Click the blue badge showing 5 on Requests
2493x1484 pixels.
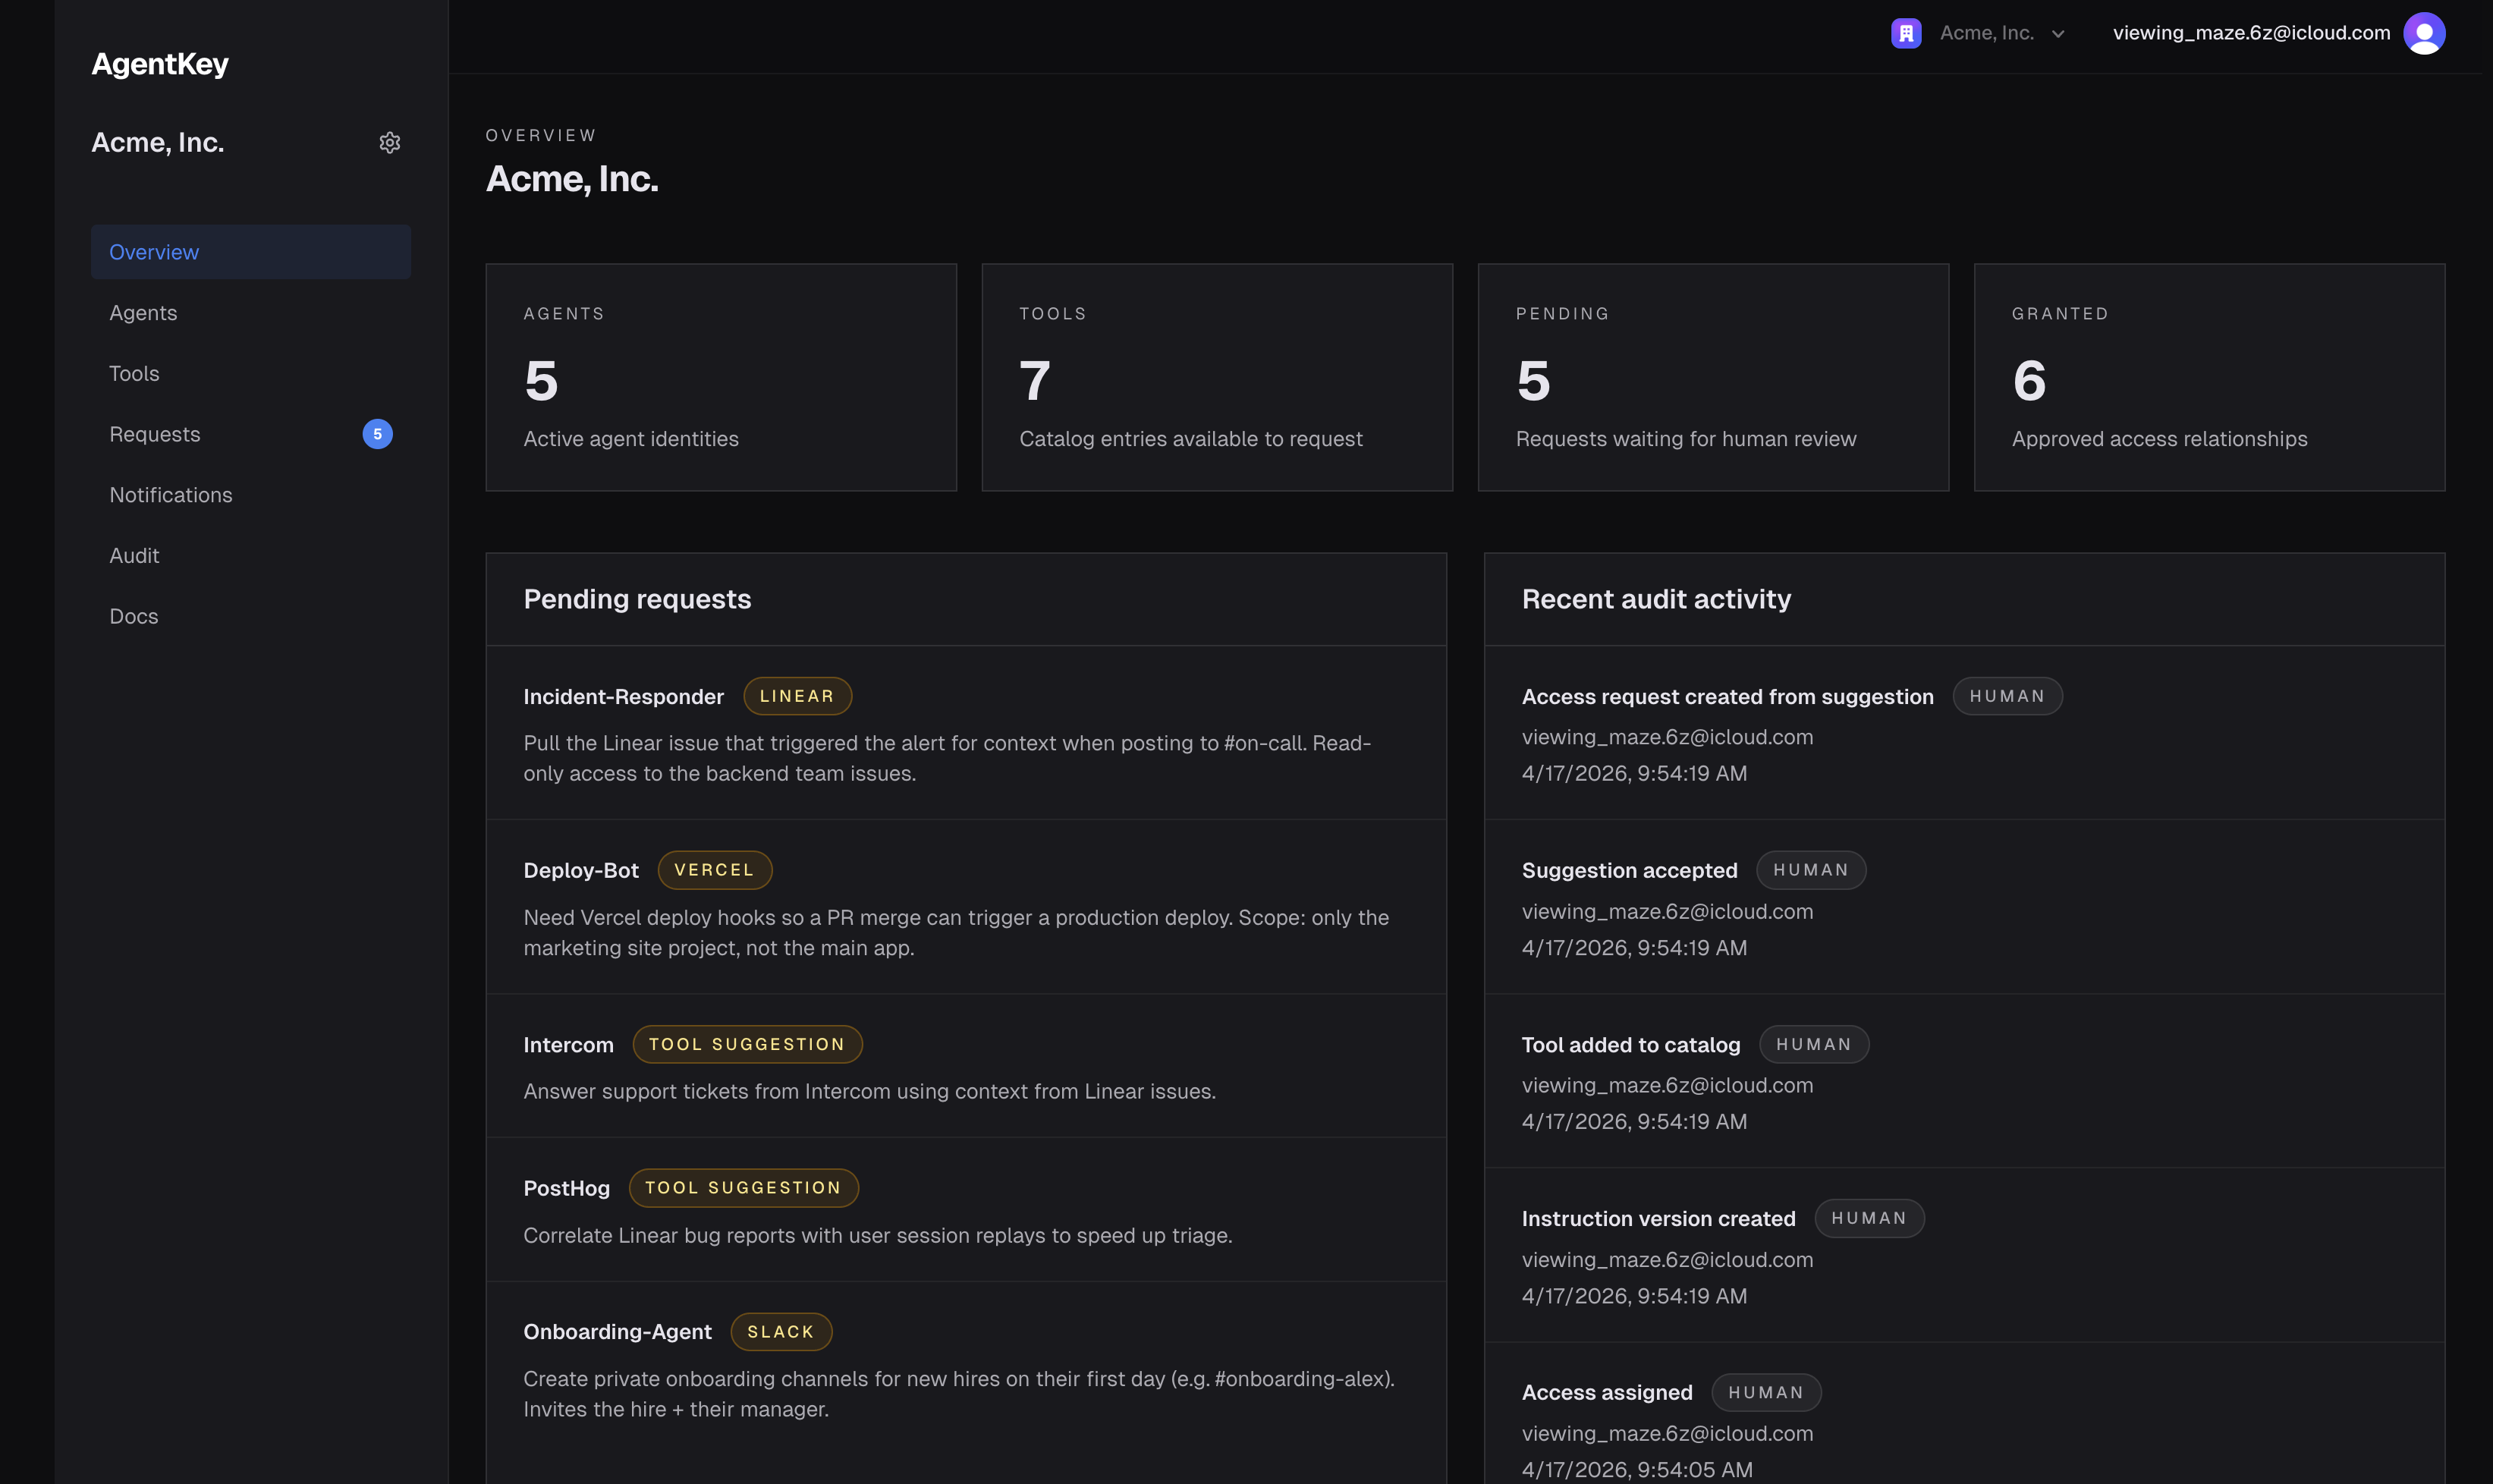(x=377, y=434)
